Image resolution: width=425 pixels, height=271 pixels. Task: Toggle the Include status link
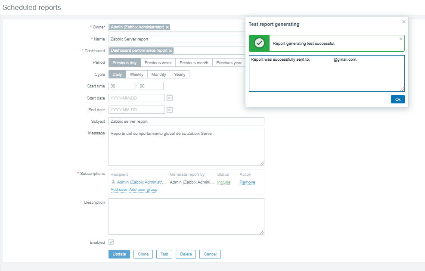223,182
